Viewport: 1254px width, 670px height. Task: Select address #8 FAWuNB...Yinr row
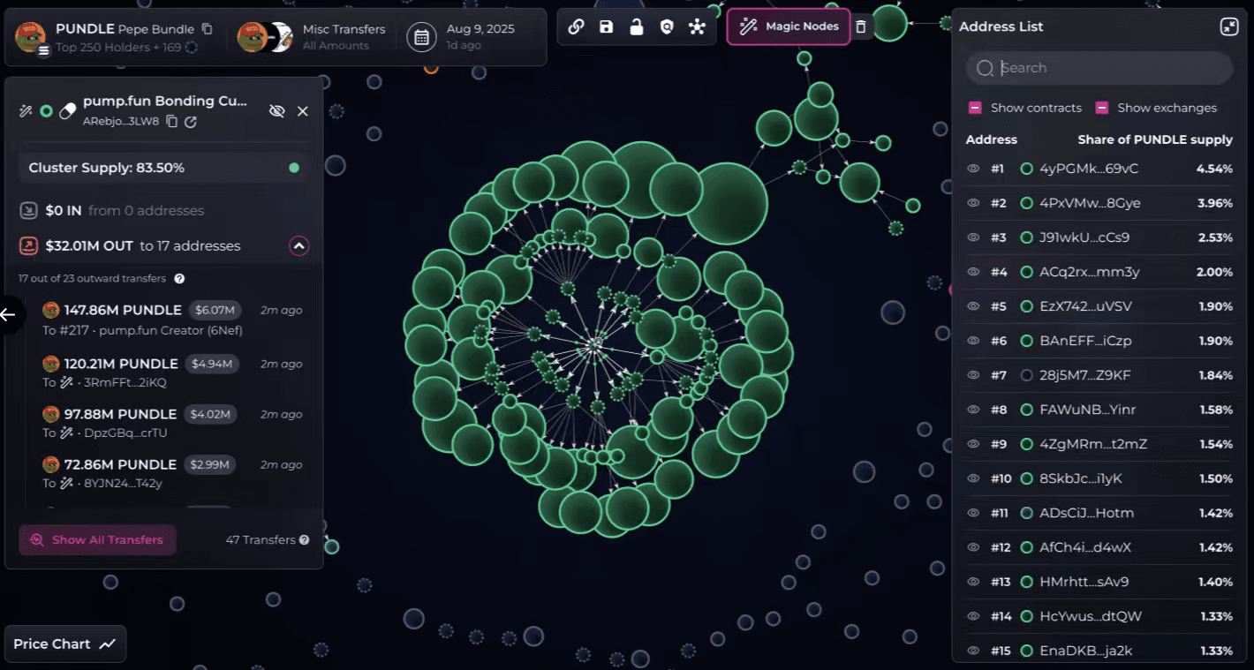1099,410
